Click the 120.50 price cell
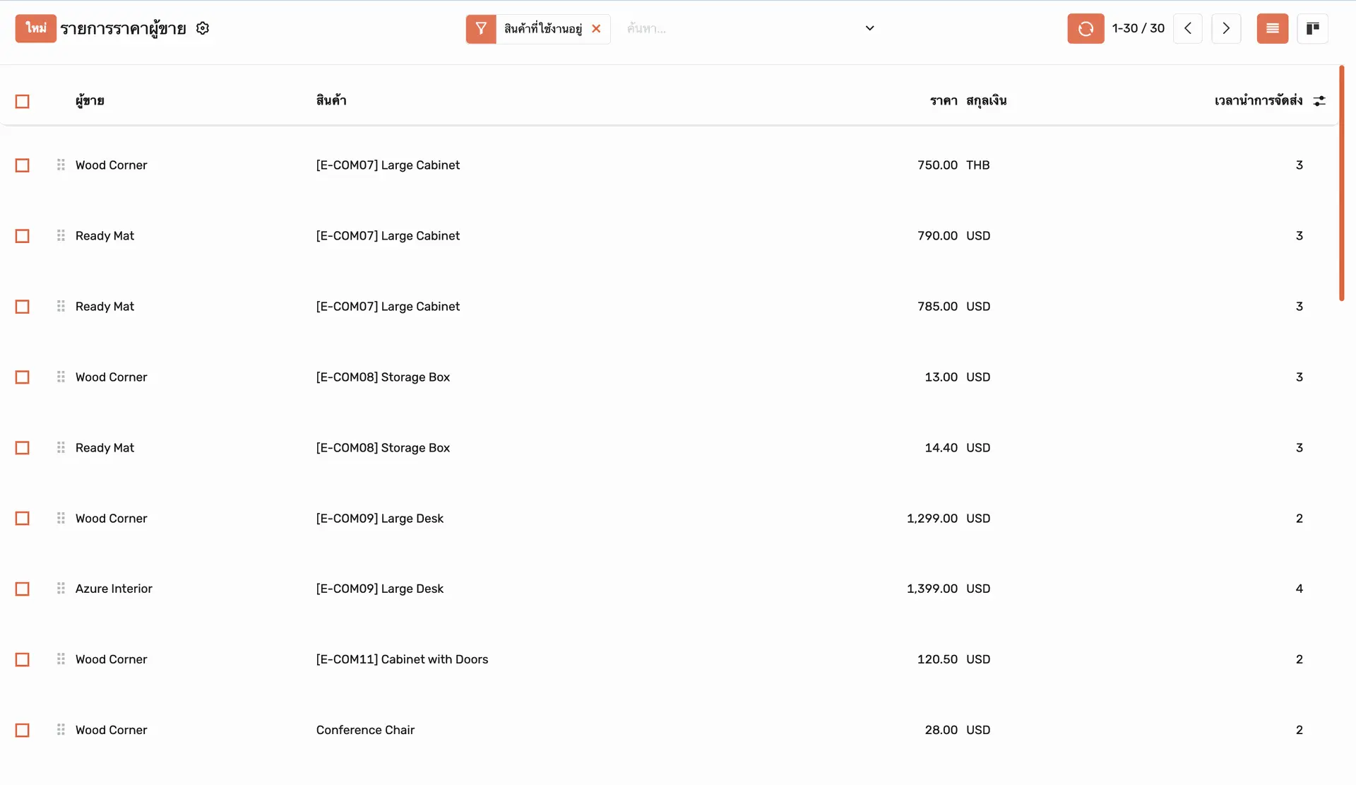Screen dimensions: 1356x785 tap(937, 659)
